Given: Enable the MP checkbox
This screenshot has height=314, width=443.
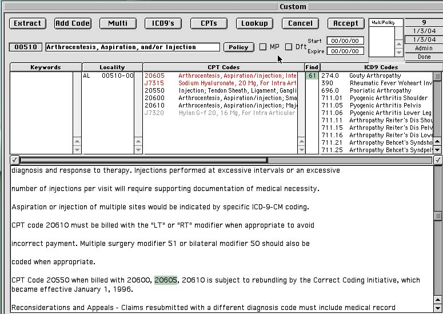Looking at the screenshot, I should [x=263, y=47].
